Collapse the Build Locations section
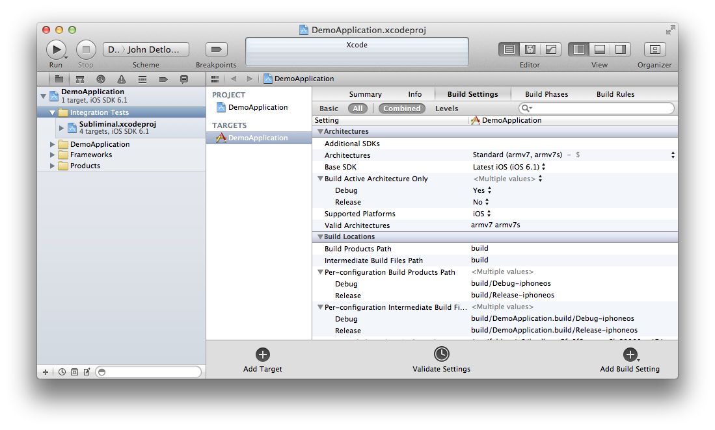715x430 pixels. point(320,236)
